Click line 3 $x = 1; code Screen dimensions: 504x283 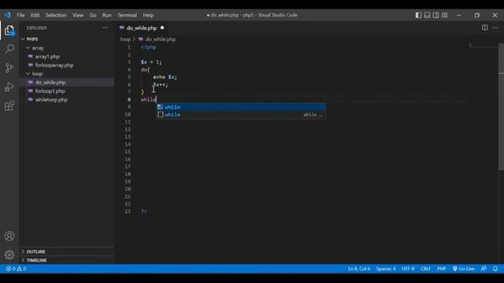point(151,62)
